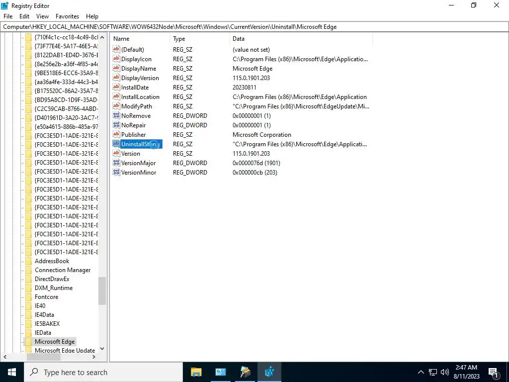Open the Windows Start menu
Screen dimensions: 509x382
12,372
